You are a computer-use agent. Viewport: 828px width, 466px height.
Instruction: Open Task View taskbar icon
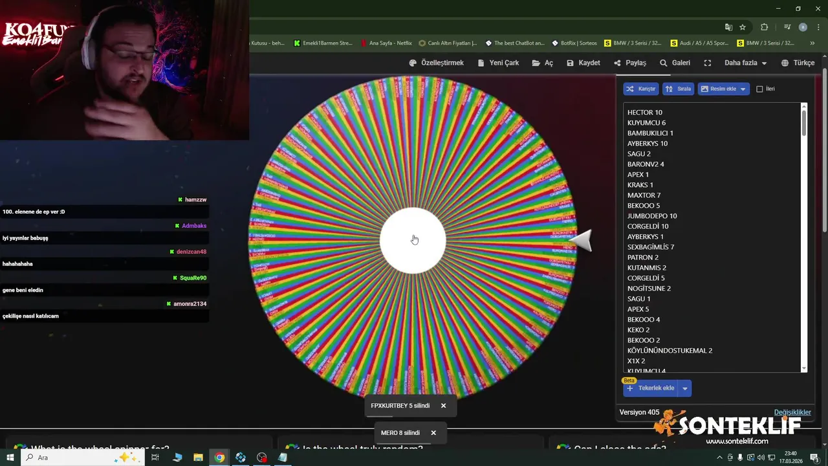(155, 458)
